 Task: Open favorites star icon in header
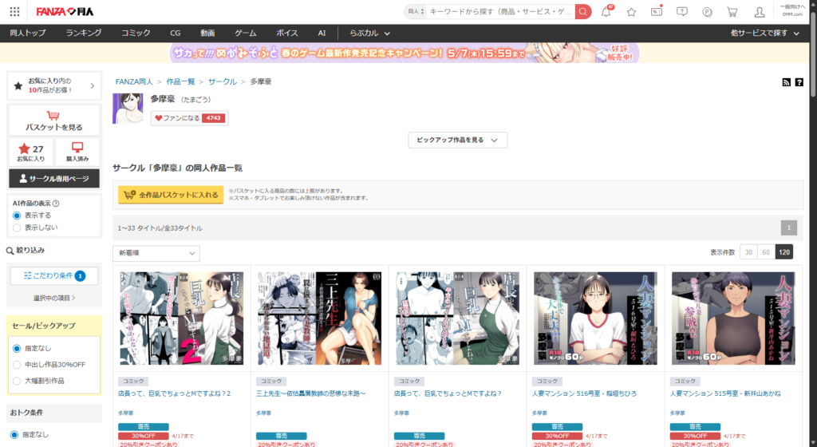(x=631, y=12)
